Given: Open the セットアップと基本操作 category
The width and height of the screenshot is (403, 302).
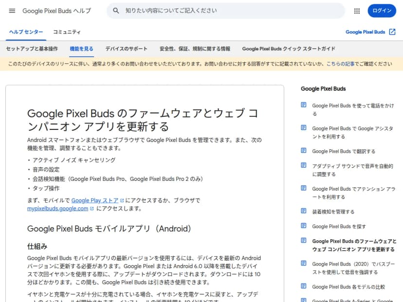Looking at the screenshot, I should 32,49.
